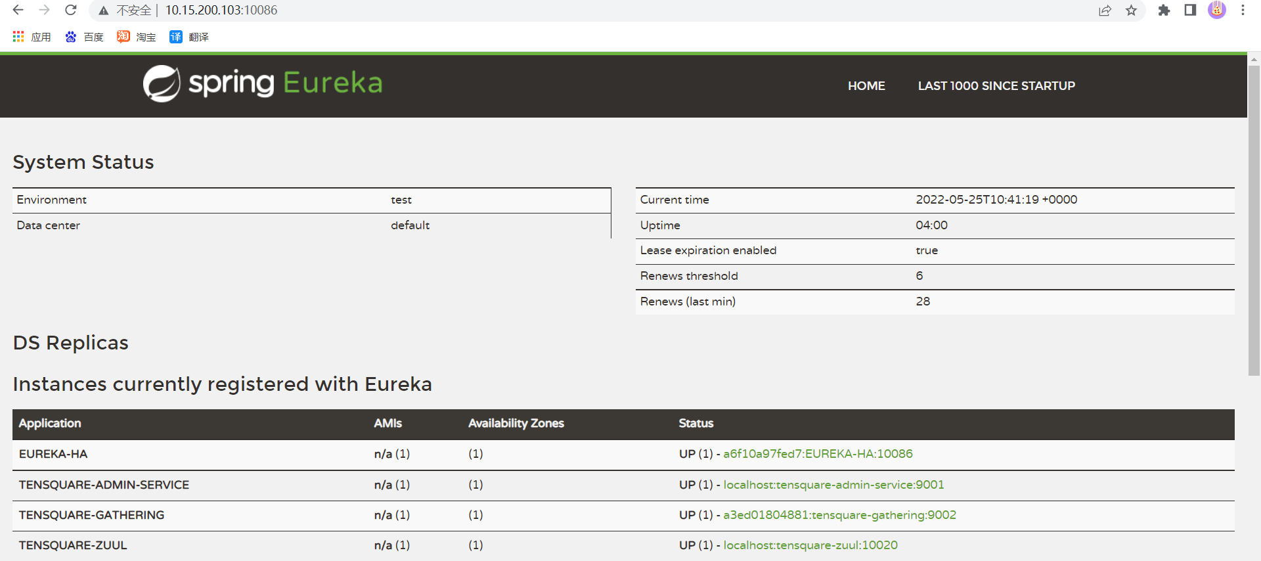Click the share page icon in address bar

pyautogui.click(x=1105, y=11)
